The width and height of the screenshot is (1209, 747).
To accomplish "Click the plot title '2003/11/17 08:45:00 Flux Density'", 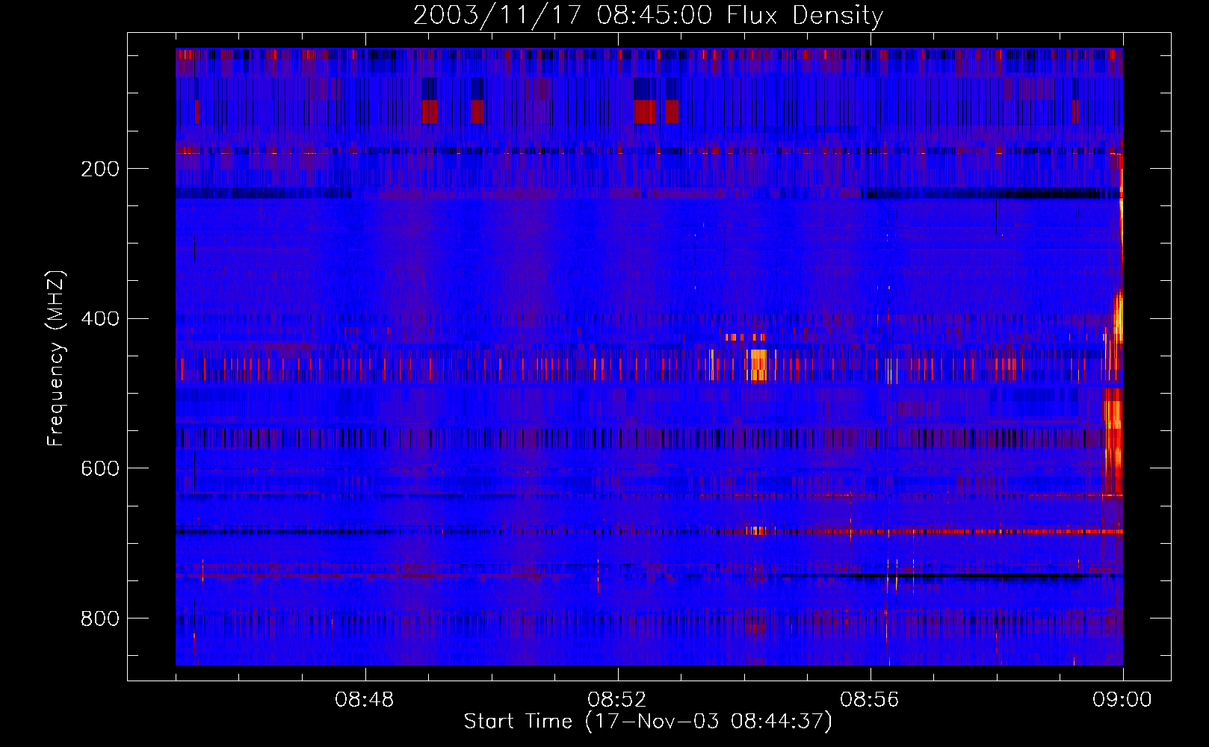I will click(648, 15).
